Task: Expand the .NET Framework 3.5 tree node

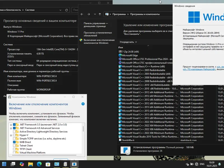Action: [x=11, y=125]
